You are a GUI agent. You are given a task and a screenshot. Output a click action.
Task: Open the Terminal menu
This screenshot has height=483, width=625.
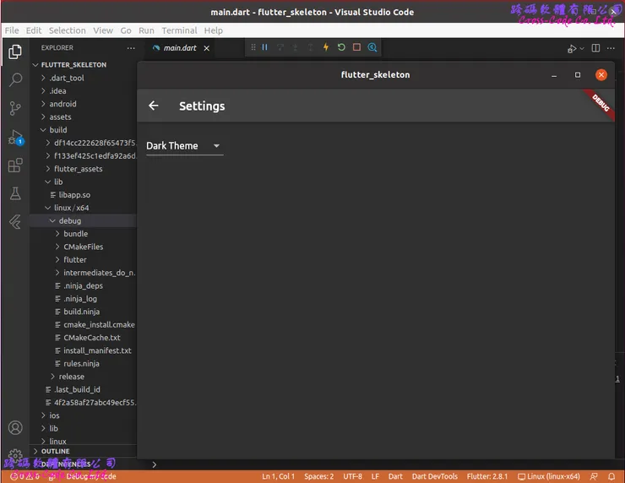pos(179,30)
